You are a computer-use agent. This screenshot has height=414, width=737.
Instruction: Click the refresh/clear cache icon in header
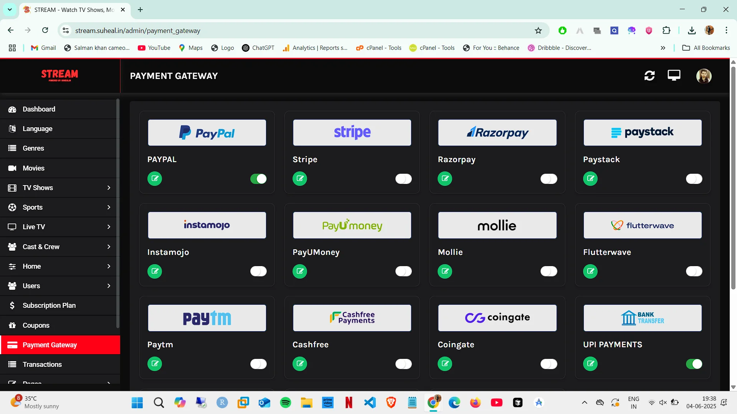point(649,76)
